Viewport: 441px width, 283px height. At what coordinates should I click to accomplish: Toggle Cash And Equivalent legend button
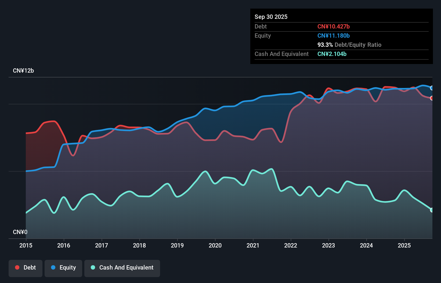tap(122, 268)
